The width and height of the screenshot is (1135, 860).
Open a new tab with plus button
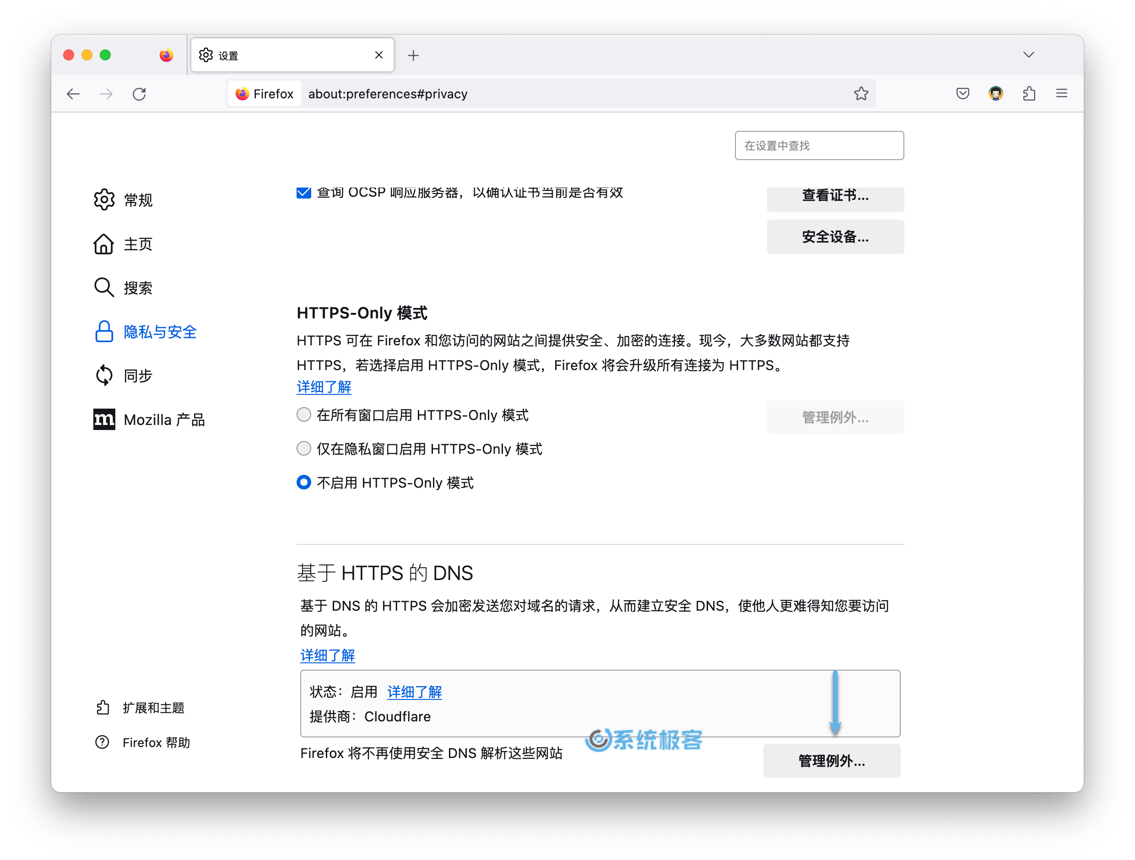click(414, 55)
